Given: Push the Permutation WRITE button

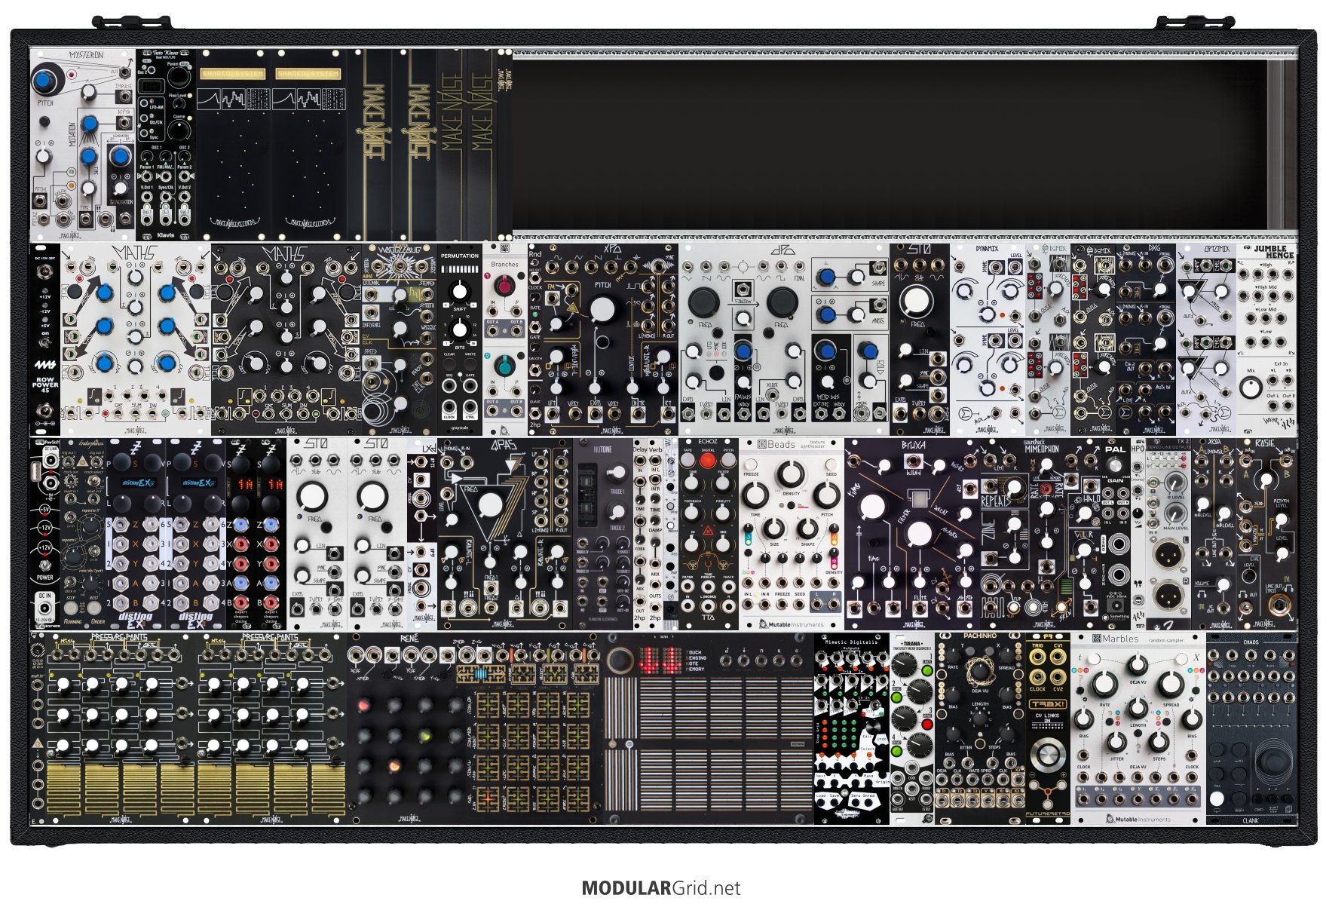Looking at the screenshot, I should (470, 363).
